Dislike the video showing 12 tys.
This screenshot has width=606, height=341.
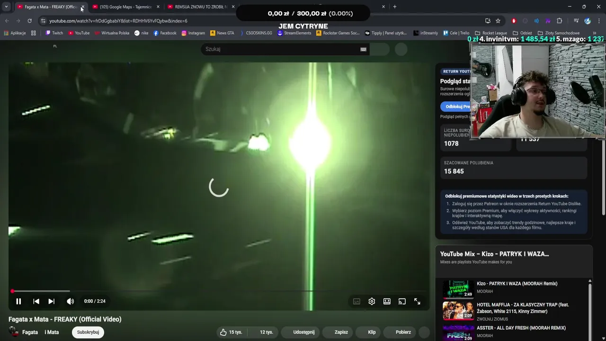point(264,332)
